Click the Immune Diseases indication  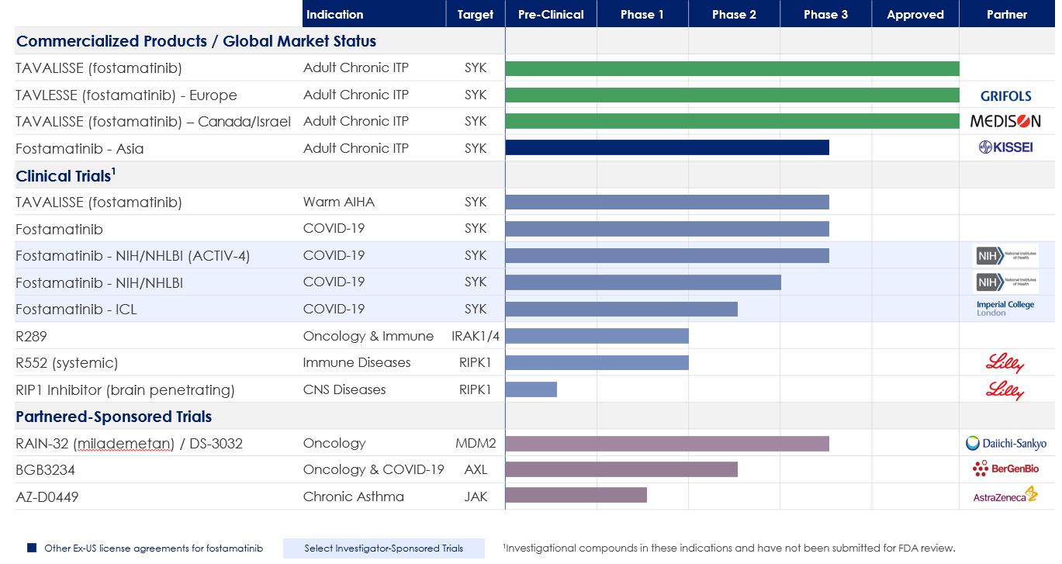tap(357, 362)
